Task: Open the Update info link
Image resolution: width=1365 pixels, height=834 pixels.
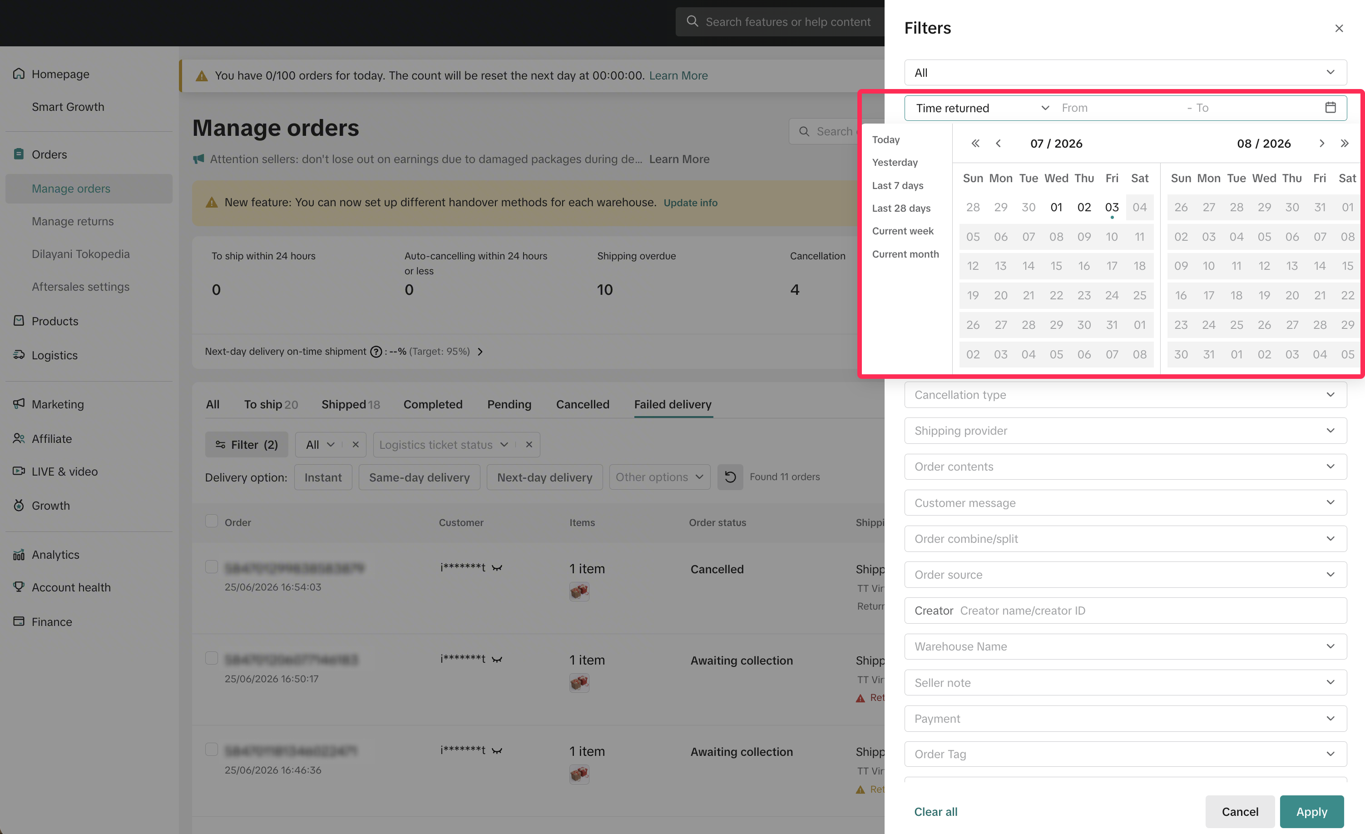Action: (690, 202)
